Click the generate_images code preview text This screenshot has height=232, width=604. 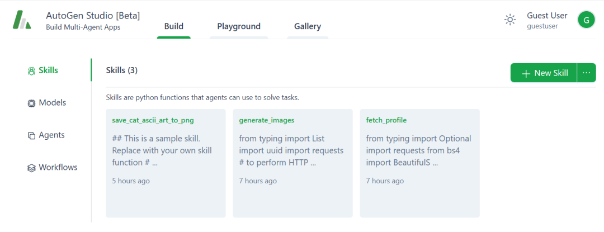pos(291,150)
